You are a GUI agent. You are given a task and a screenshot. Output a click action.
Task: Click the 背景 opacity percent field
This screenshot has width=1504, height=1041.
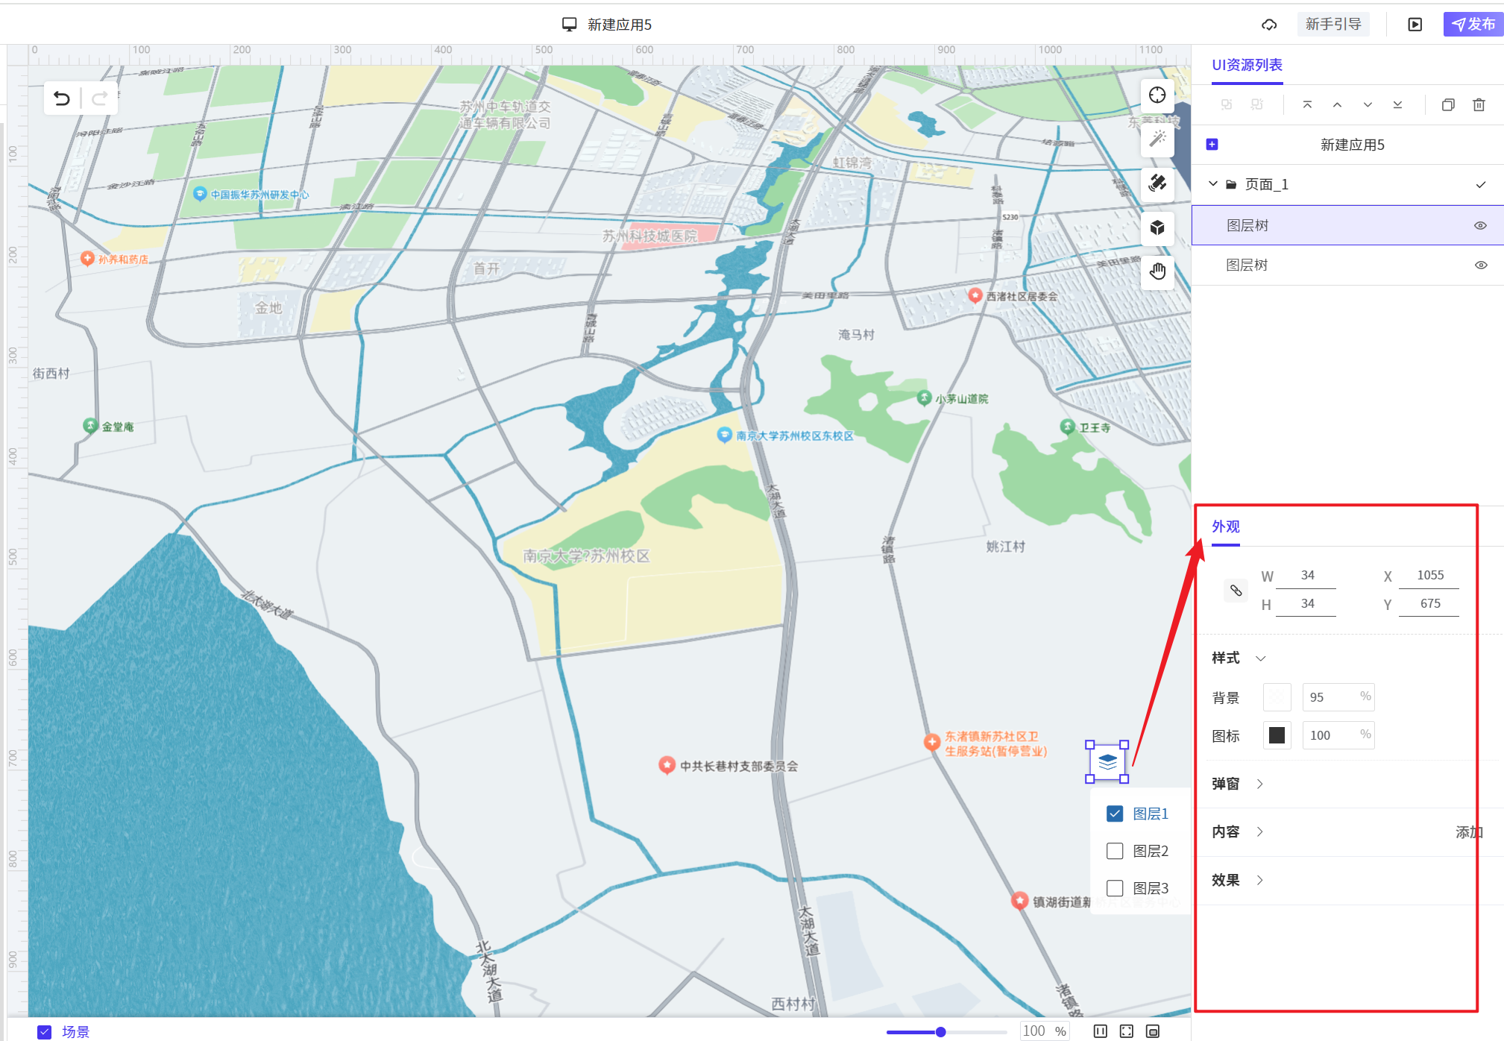click(1338, 697)
